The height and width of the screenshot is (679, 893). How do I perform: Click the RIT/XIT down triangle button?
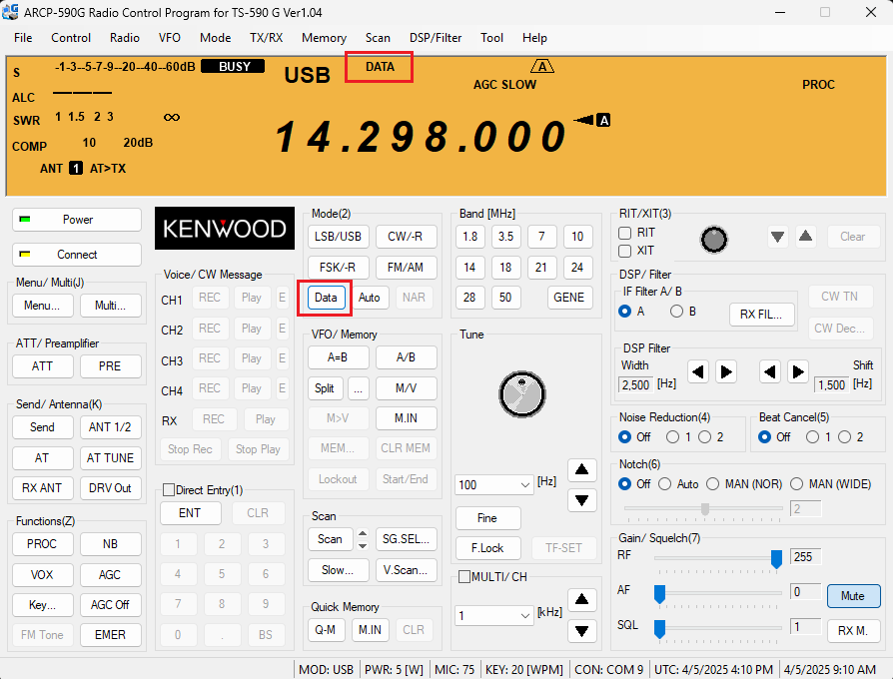(777, 237)
